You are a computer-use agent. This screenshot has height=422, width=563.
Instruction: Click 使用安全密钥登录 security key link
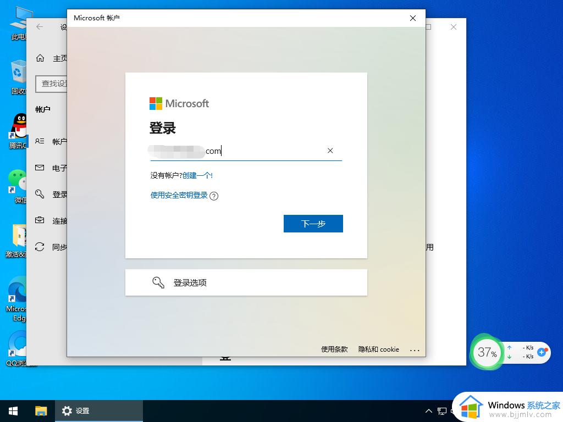pos(179,195)
